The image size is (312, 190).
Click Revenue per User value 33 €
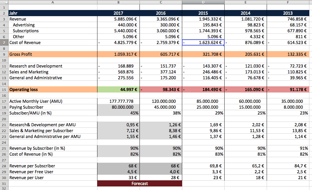[118, 178]
